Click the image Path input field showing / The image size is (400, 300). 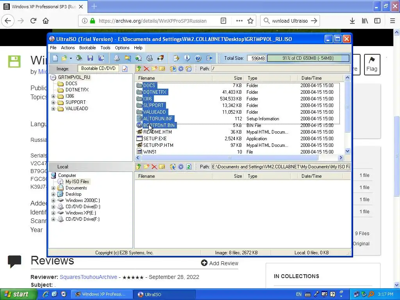point(280,69)
